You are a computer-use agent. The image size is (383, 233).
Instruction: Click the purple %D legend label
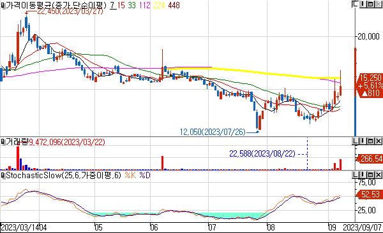[145, 175]
